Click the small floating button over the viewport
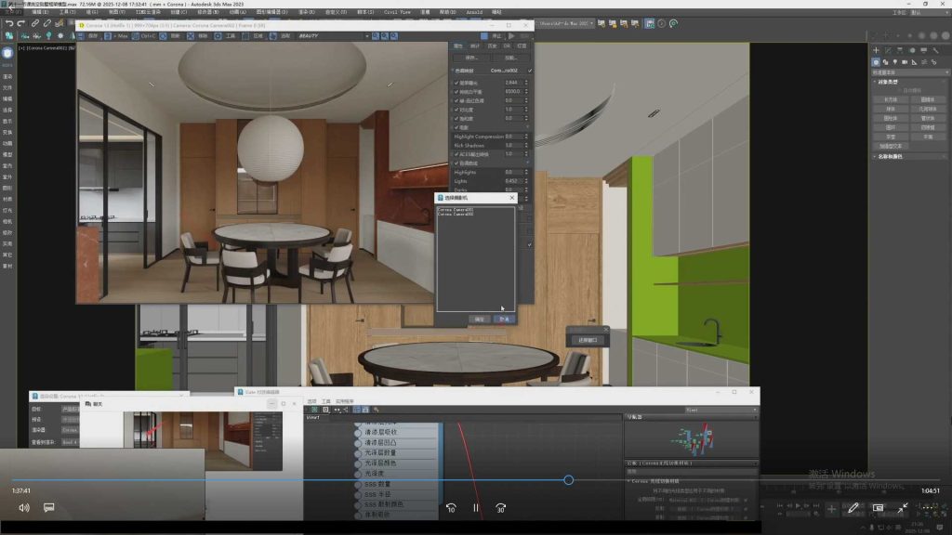 (588, 340)
